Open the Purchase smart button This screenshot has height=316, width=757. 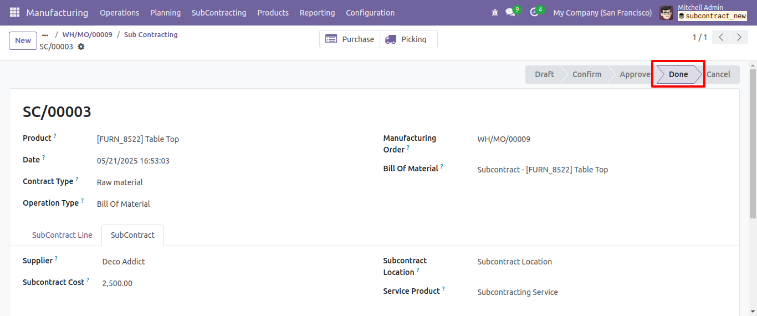pyautogui.click(x=350, y=39)
